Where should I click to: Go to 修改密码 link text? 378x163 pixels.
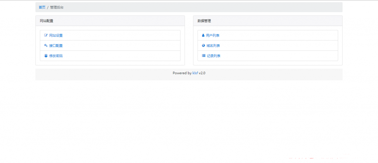tap(56, 56)
